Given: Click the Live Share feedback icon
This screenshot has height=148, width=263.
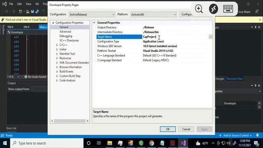Looking at the screenshot, I should [x=257, y=12].
